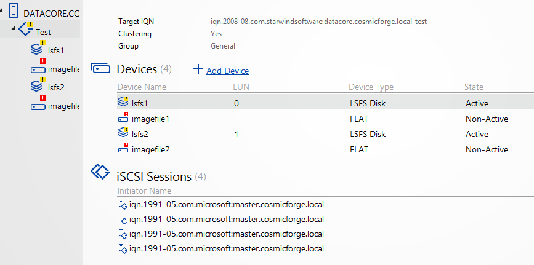Image resolution: width=534 pixels, height=265 pixels.
Task: Click the fourth iSCSI session initiator icon
Action: point(123,248)
